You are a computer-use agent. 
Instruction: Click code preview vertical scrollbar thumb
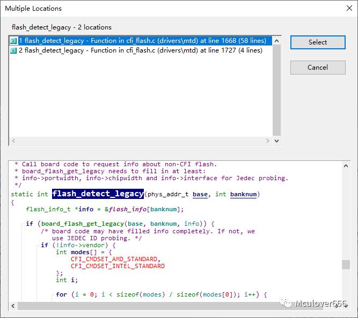[x=346, y=264]
